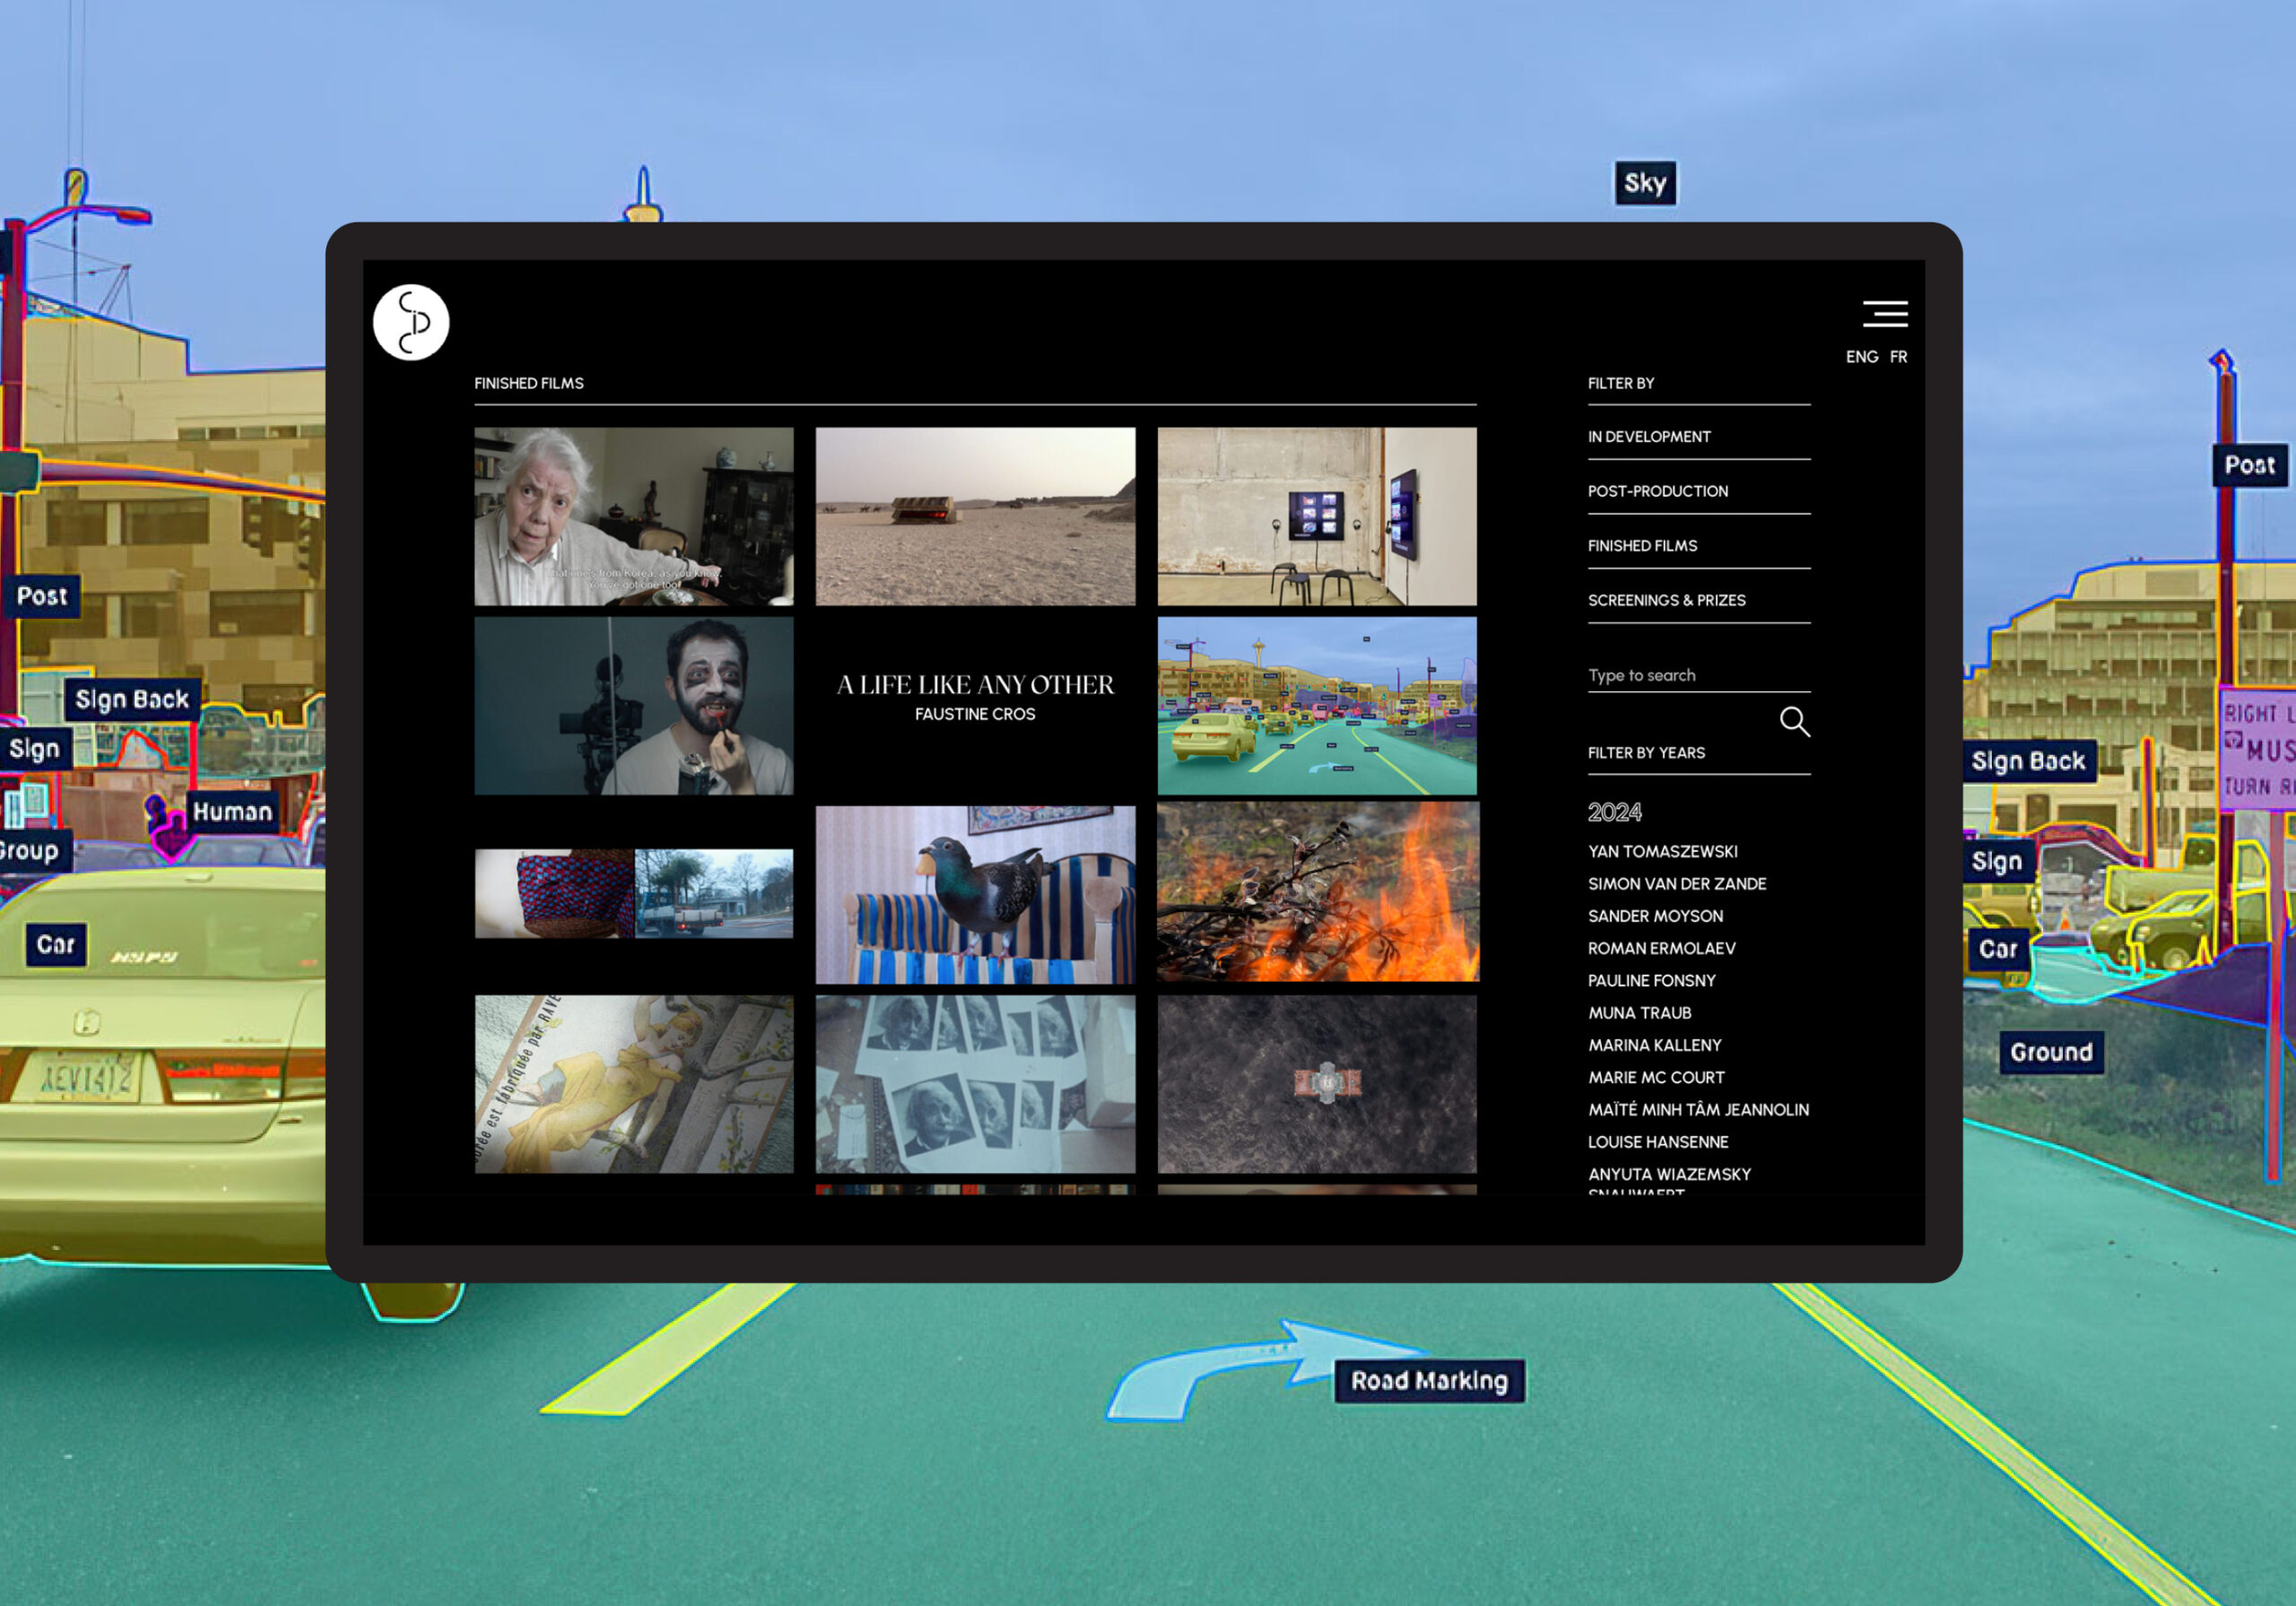Click the Finished Films heading
The height and width of the screenshot is (1606, 2296).
coord(529,383)
